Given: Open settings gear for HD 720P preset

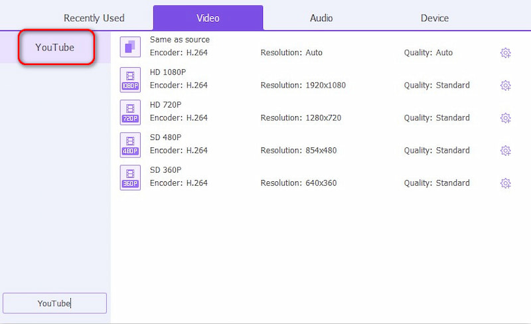Looking at the screenshot, I should point(505,118).
